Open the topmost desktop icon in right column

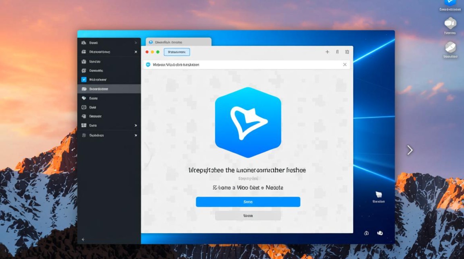pyautogui.click(x=450, y=3)
